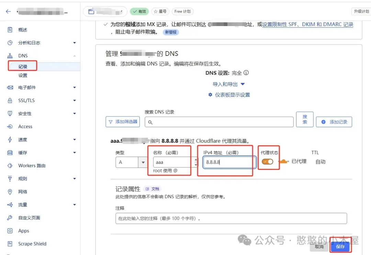This screenshot has height=255, width=371.
Task: Open 设置 under the DNS section
Action: click(22, 75)
